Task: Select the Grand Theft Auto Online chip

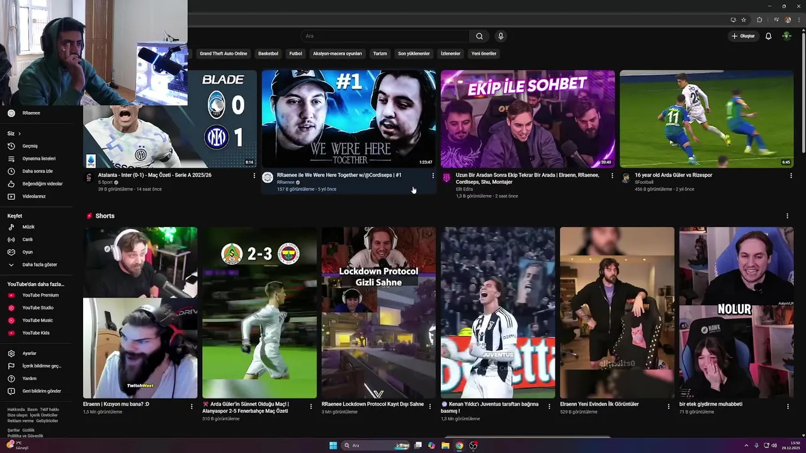Action: (224, 53)
